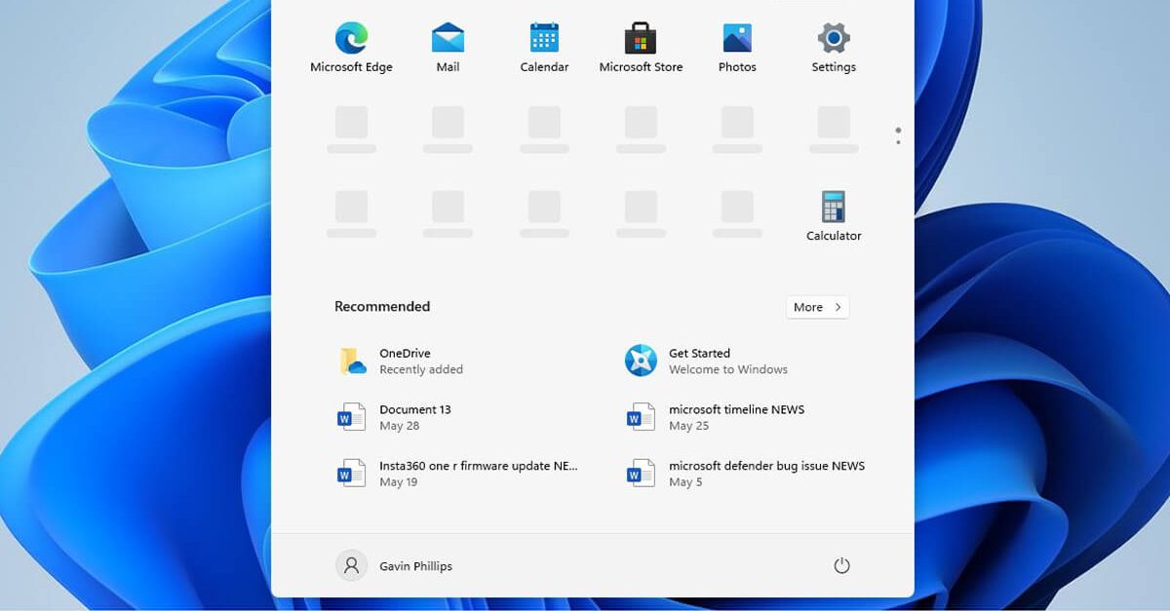Open the Mail app
The height and width of the screenshot is (611, 1170).
(447, 39)
